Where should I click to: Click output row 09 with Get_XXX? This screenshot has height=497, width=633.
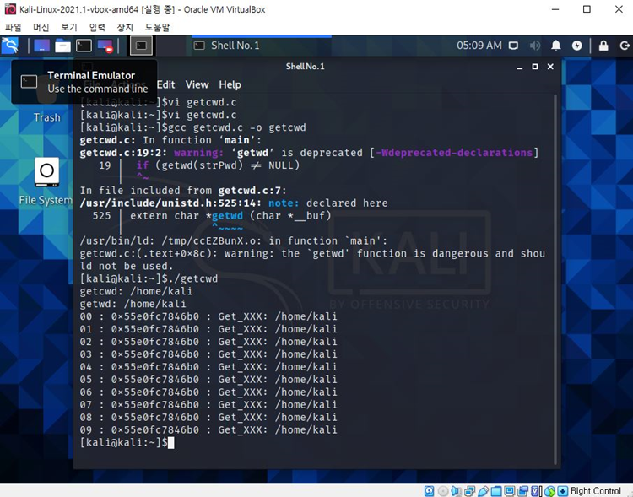coord(208,429)
